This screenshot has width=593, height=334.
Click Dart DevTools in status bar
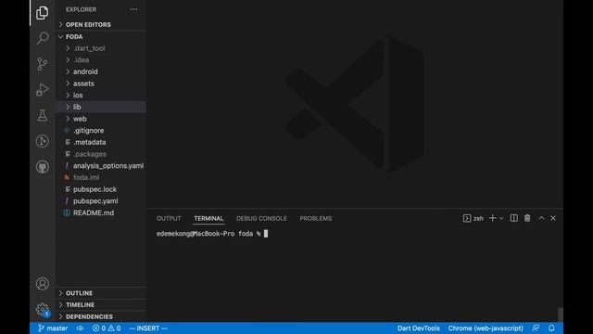point(418,328)
